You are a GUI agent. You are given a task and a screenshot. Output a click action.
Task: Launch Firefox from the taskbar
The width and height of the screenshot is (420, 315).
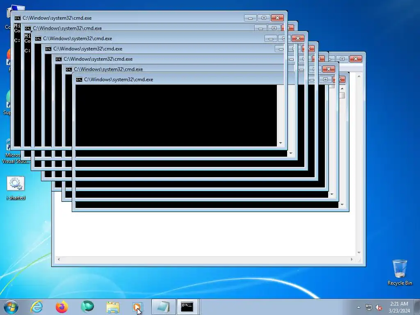click(x=62, y=307)
